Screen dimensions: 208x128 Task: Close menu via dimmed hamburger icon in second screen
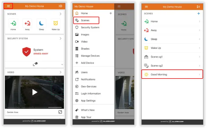tap(119, 6)
